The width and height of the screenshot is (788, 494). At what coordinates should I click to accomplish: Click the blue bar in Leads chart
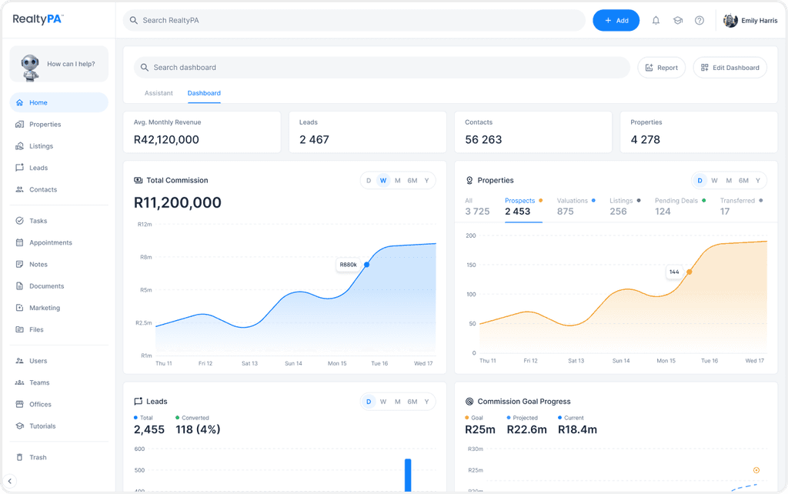click(x=408, y=475)
